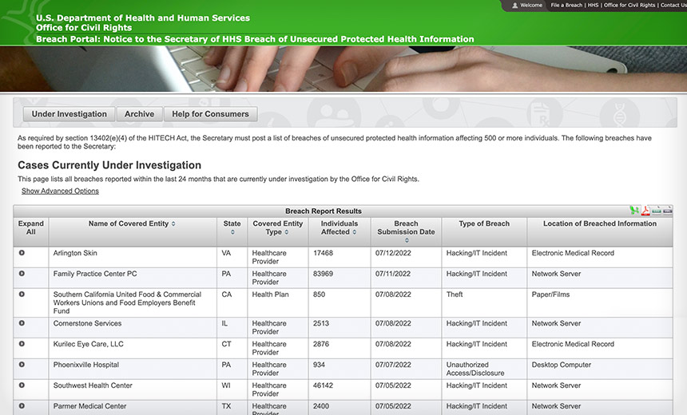687x415 pixels.
Task: Click the Breach Portal header title
Action: tap(255, 39)
